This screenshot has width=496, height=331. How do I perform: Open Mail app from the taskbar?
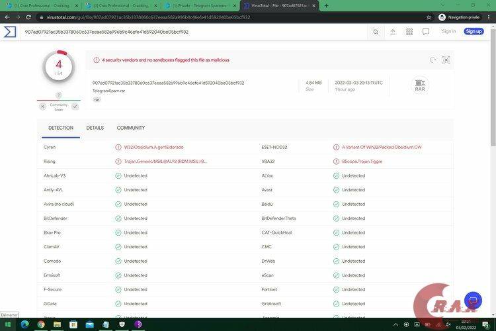[89, 324]
